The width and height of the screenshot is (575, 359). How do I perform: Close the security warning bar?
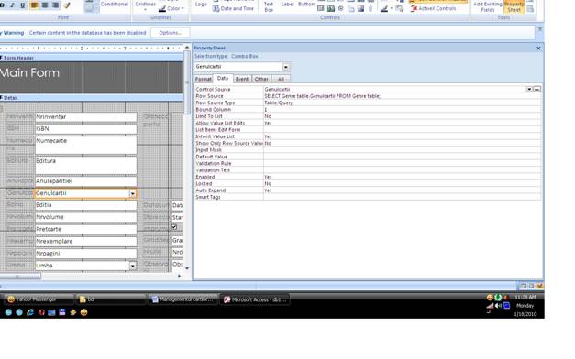click(540, 29)
